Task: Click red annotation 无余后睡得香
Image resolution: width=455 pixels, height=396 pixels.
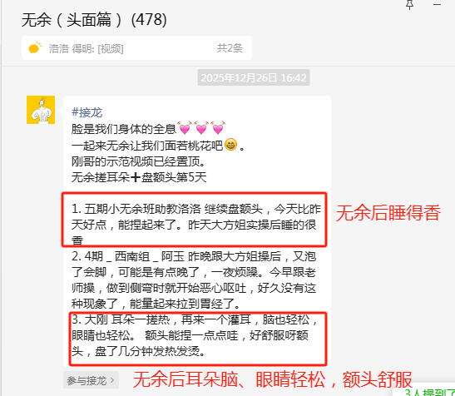Action: 388,213
